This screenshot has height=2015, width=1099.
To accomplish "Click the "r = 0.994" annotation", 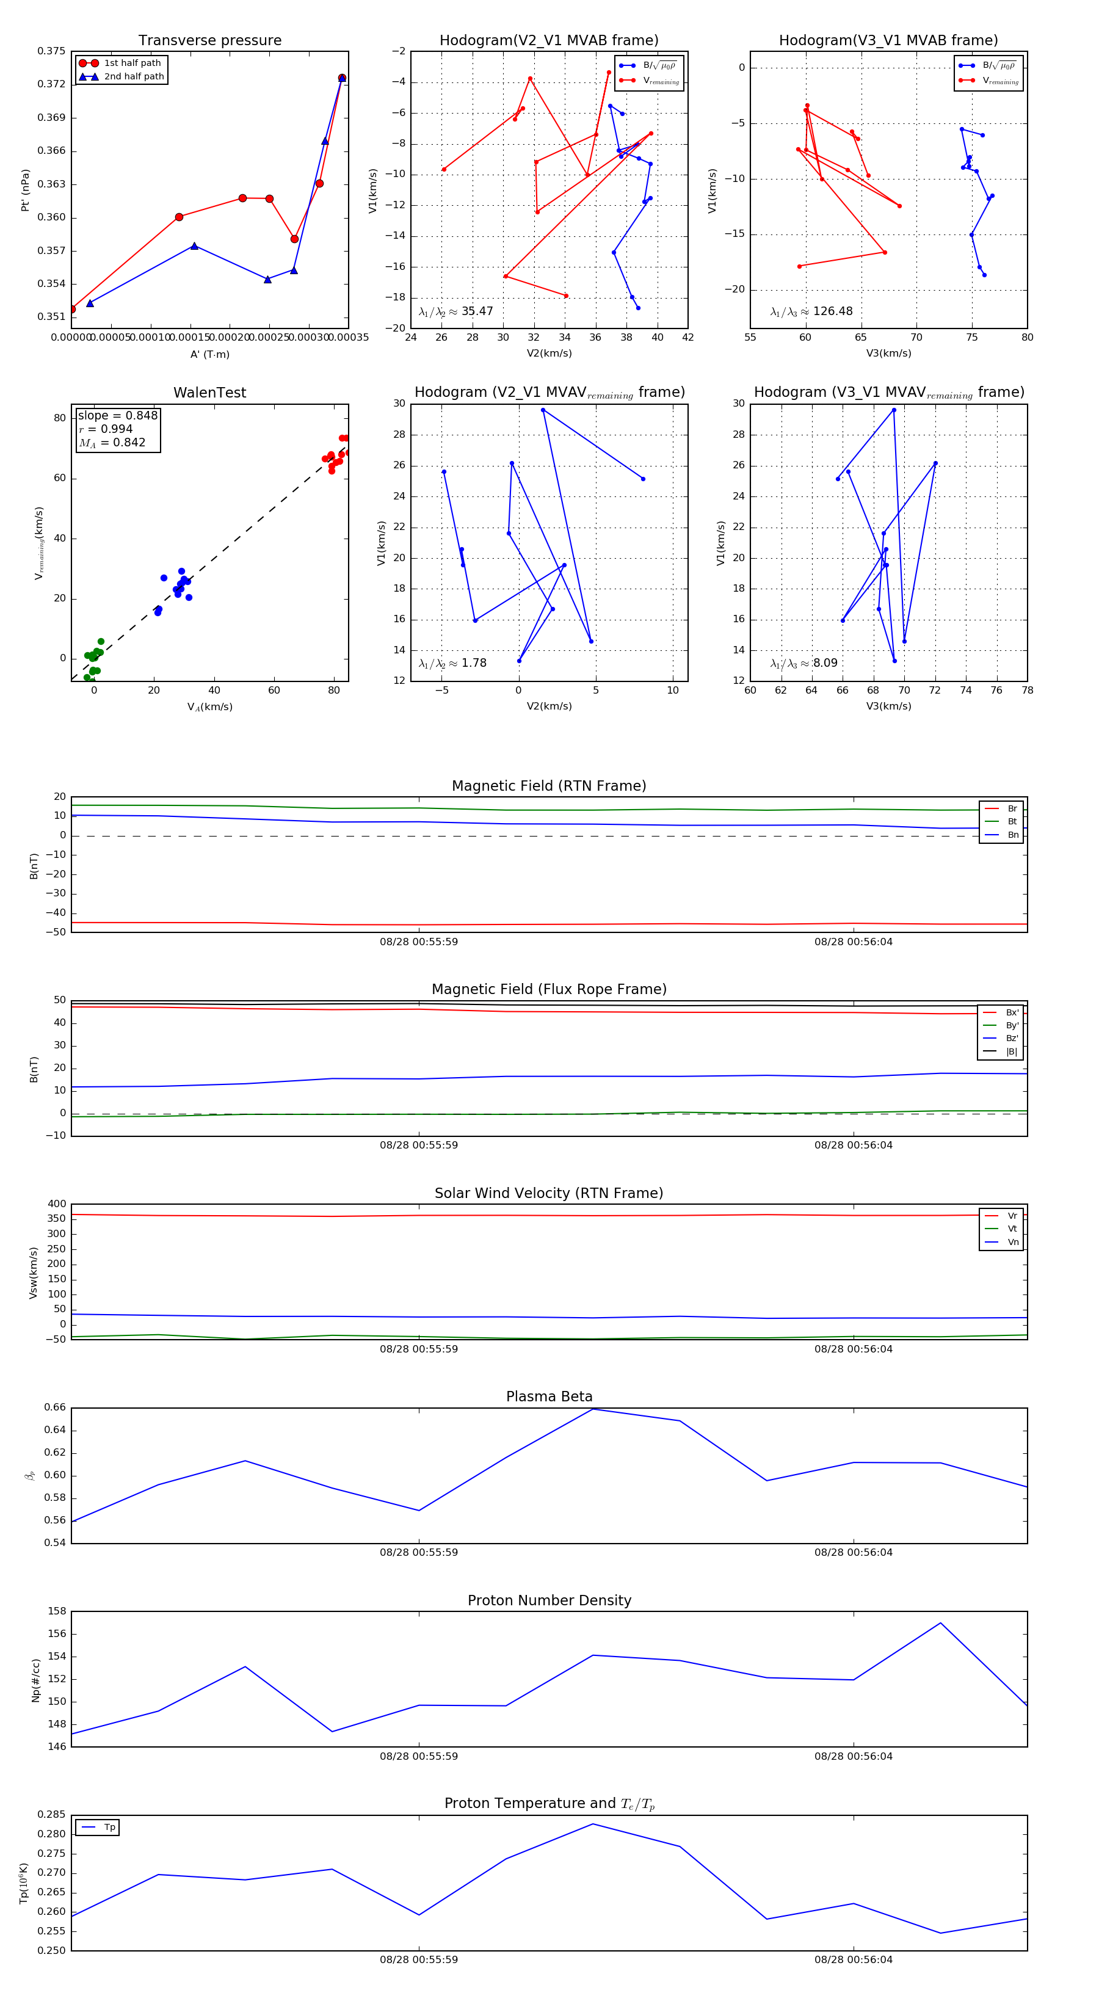I will coord(106,429).
